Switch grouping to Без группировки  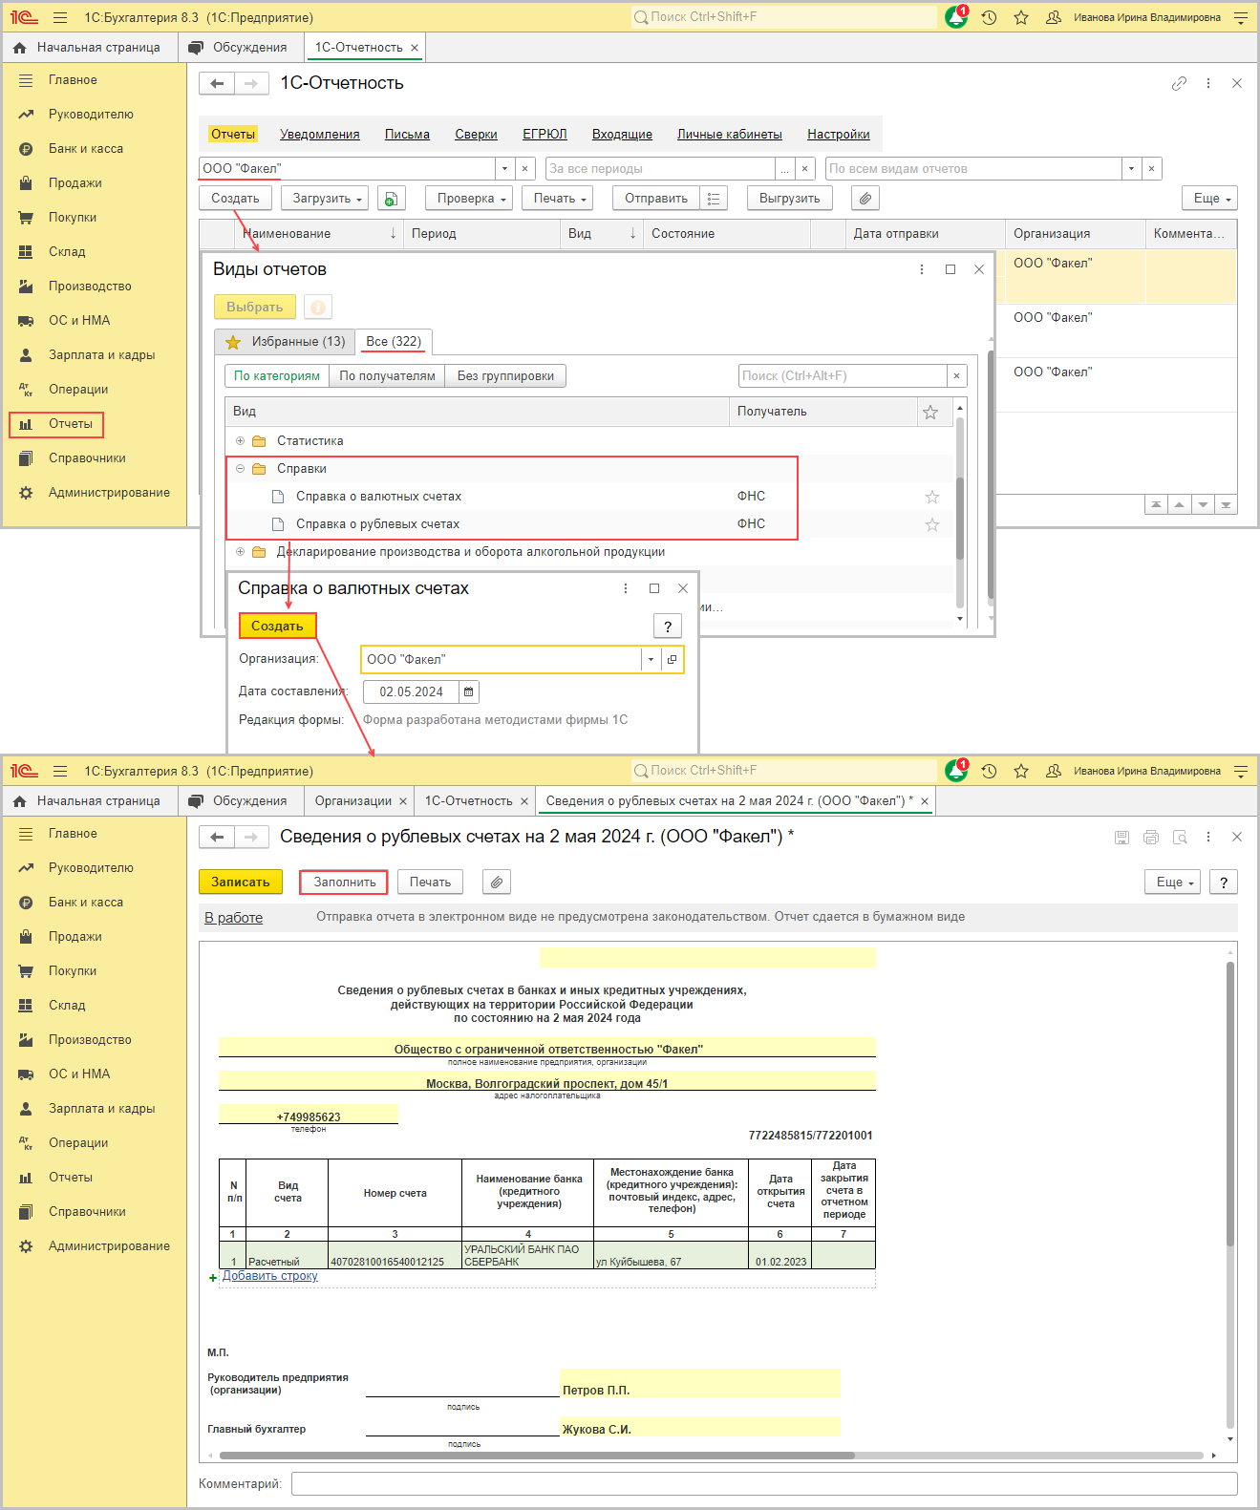tap(505, 376)
